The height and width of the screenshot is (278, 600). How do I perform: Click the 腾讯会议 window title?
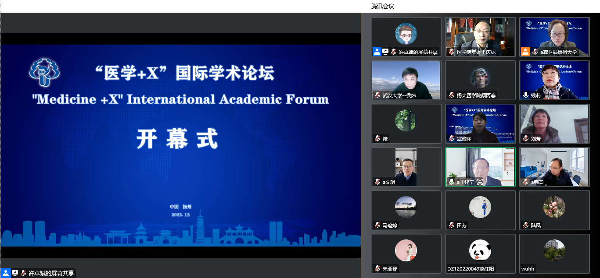click(383, 6)
